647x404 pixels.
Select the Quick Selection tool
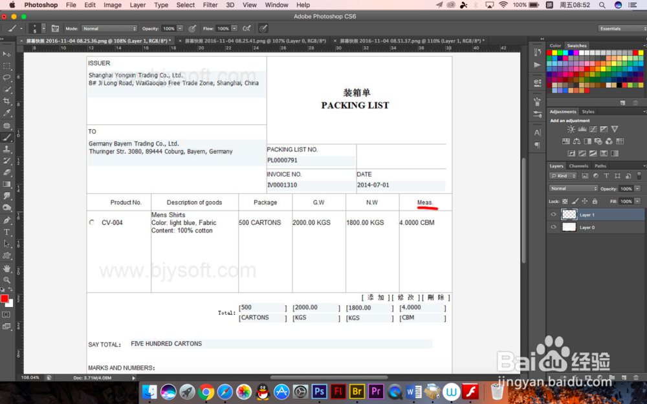[x=6, y=89]
